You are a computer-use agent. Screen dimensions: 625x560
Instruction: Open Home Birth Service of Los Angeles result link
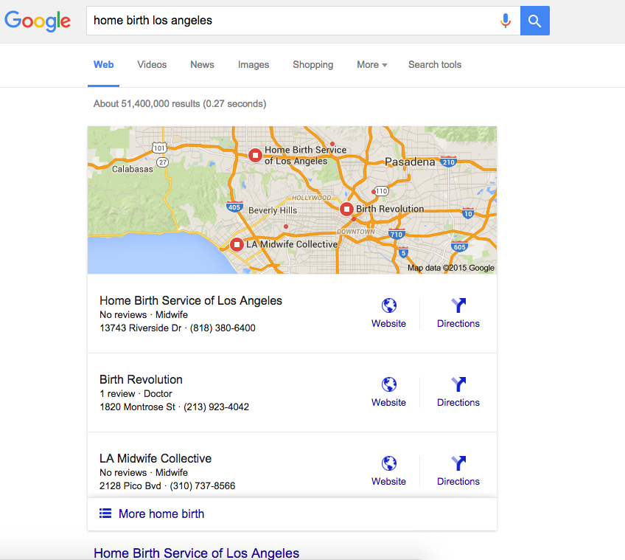[x=196, y=553]
